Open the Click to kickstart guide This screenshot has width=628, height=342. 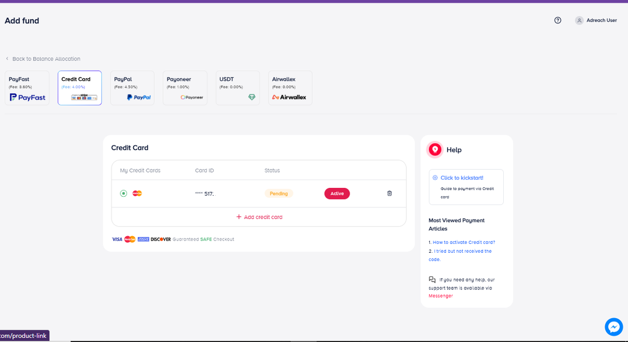coord(462,178)
